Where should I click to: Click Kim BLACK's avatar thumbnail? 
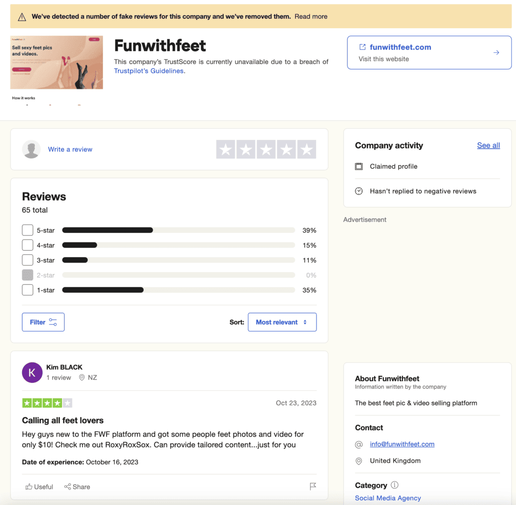[32, 372]
